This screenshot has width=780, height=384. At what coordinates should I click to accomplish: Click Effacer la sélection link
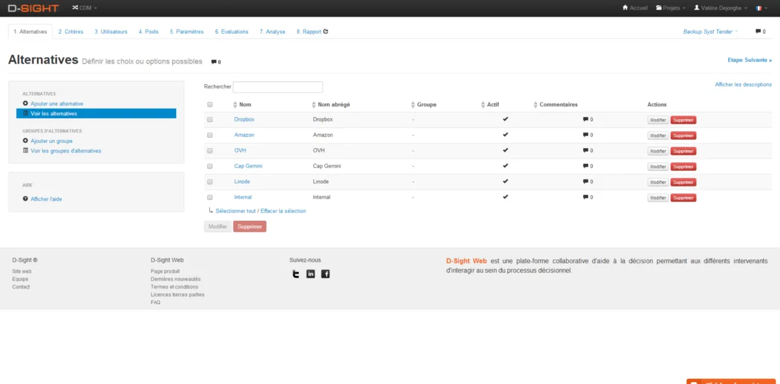point(283,211)
